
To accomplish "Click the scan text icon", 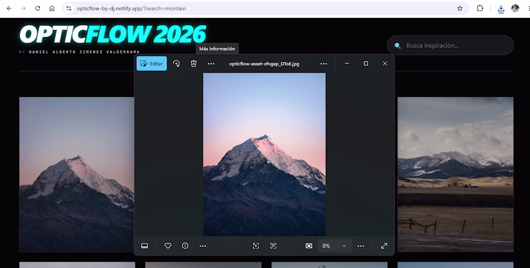I will point(274,246).
